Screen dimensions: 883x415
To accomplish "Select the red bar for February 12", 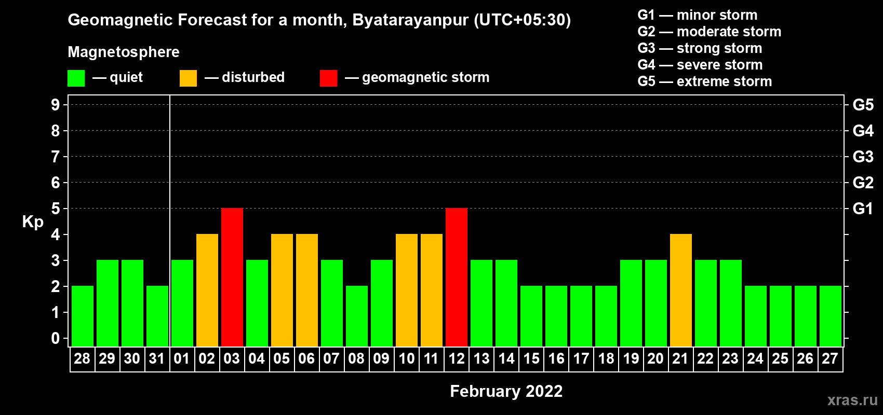I will point(457,278).
